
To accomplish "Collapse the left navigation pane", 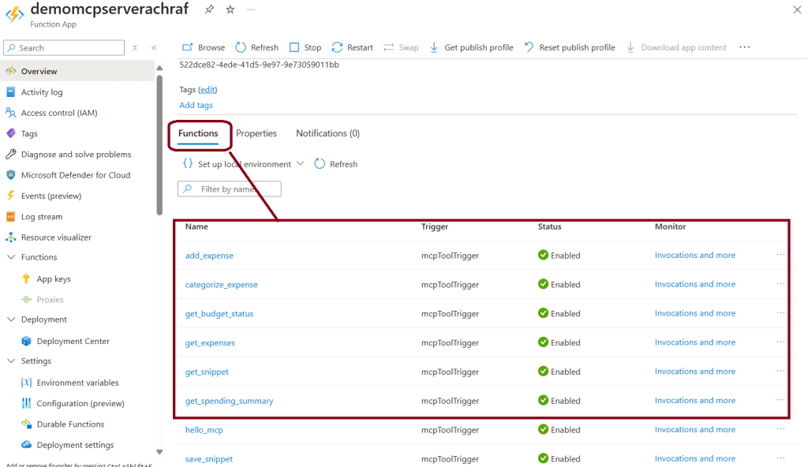I will 154,48.
